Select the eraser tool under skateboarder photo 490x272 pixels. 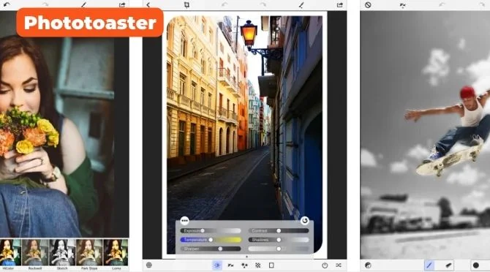(448, 265)
